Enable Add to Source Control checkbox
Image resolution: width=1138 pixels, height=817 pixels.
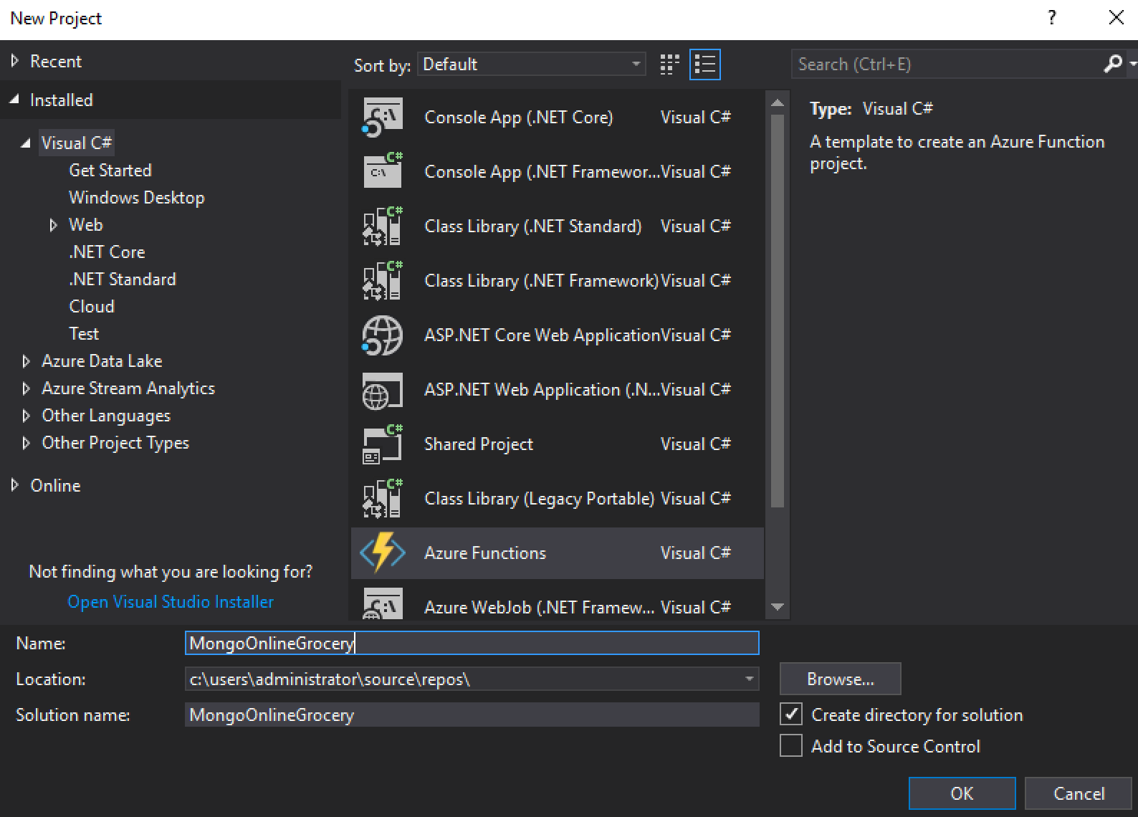point(791,746)
